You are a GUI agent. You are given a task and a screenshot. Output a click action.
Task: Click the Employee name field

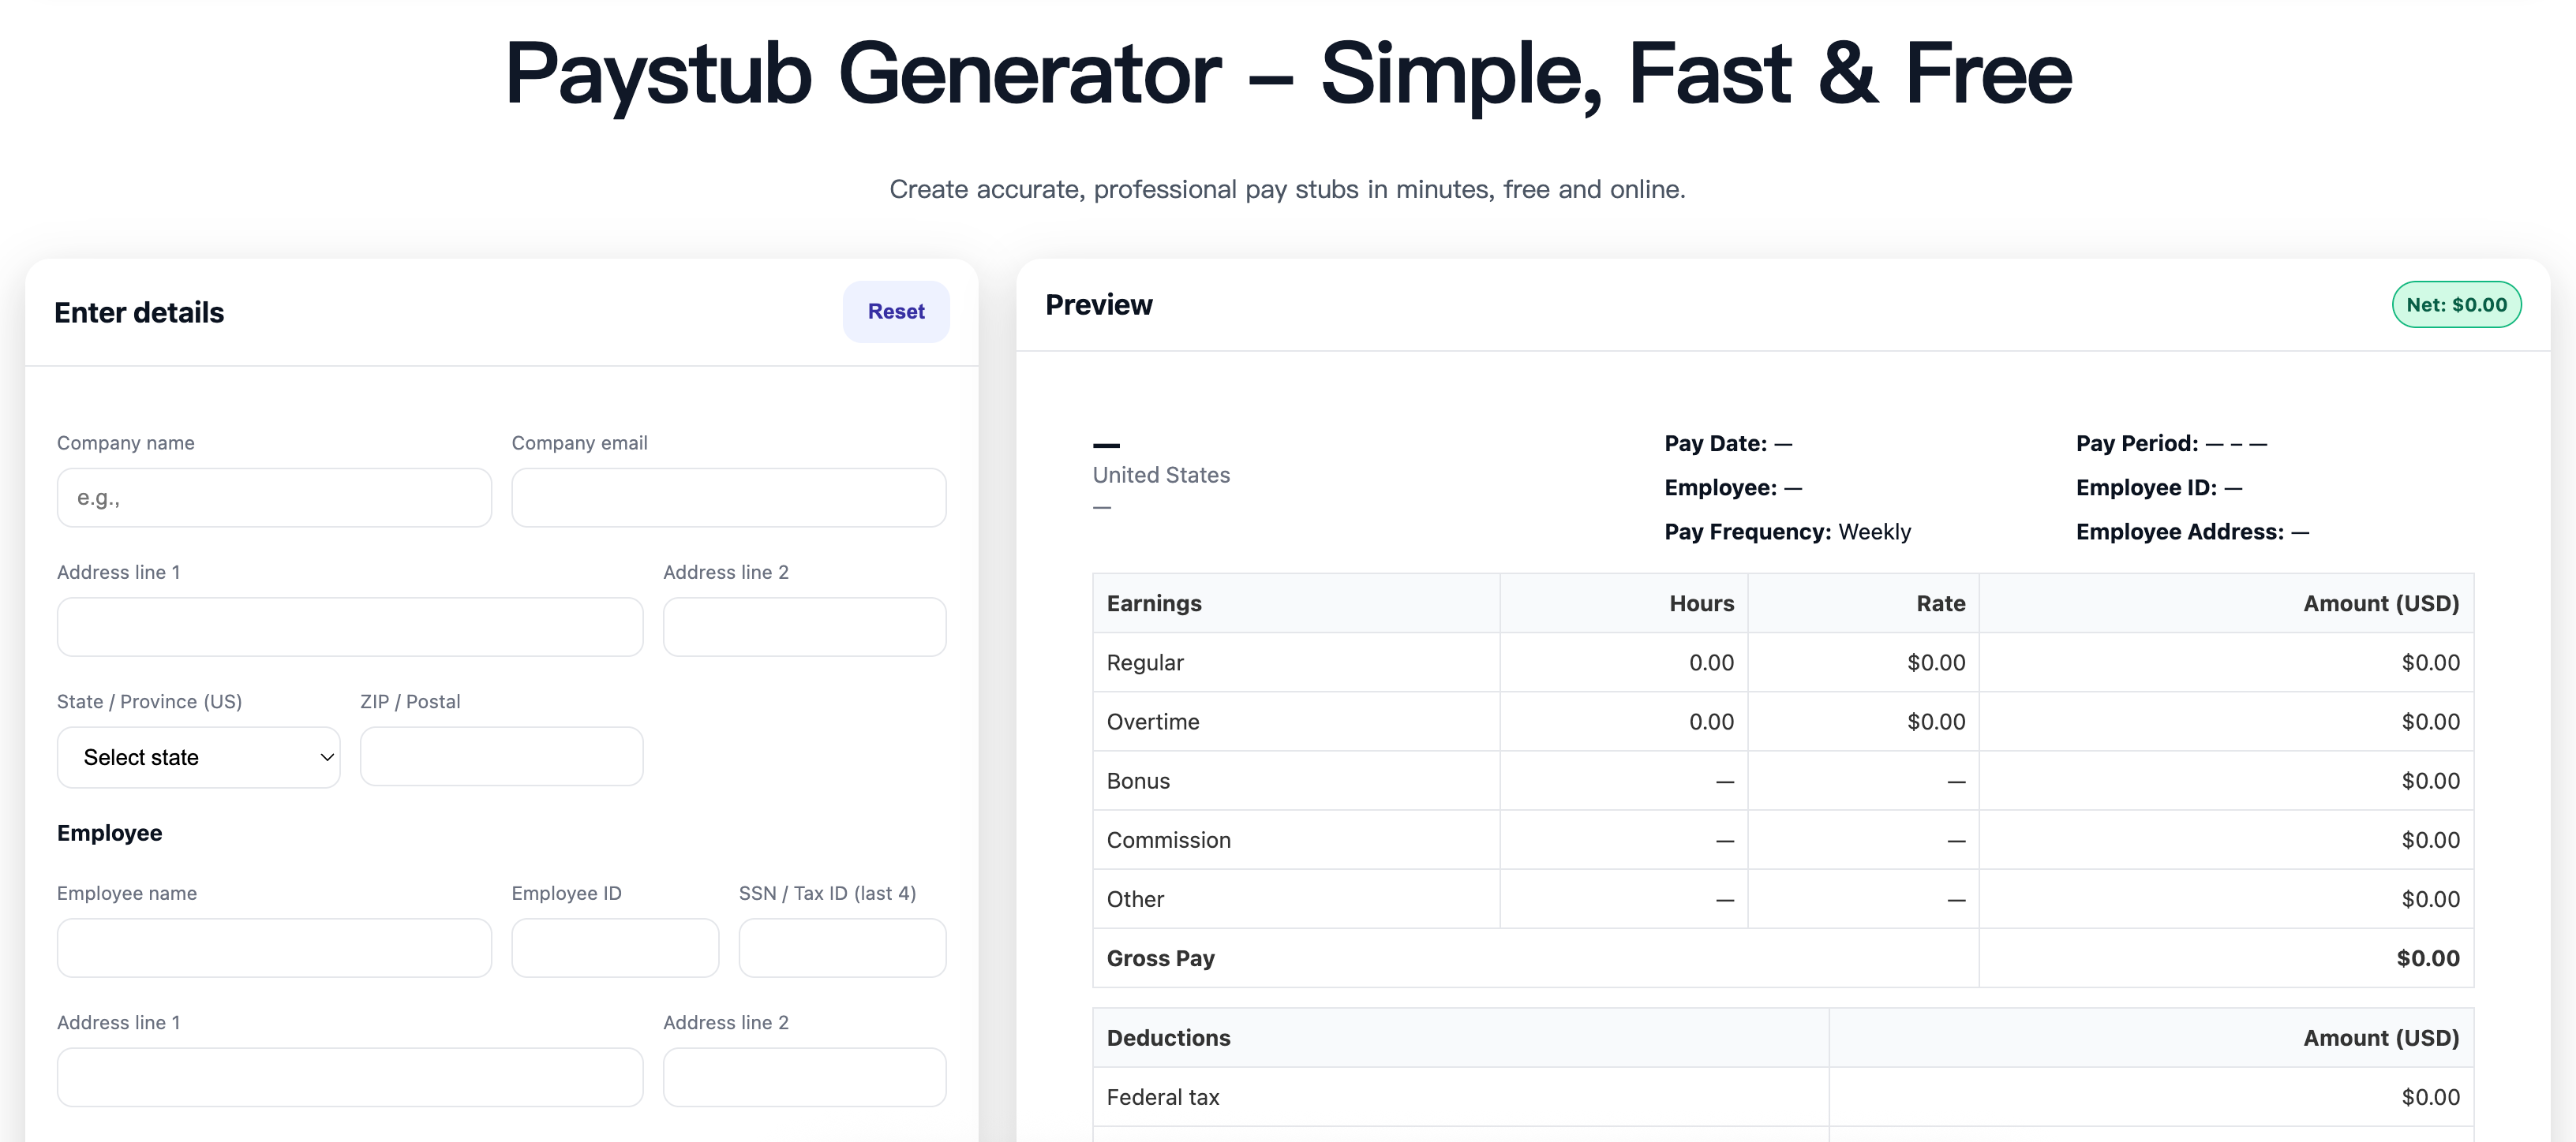274,948
